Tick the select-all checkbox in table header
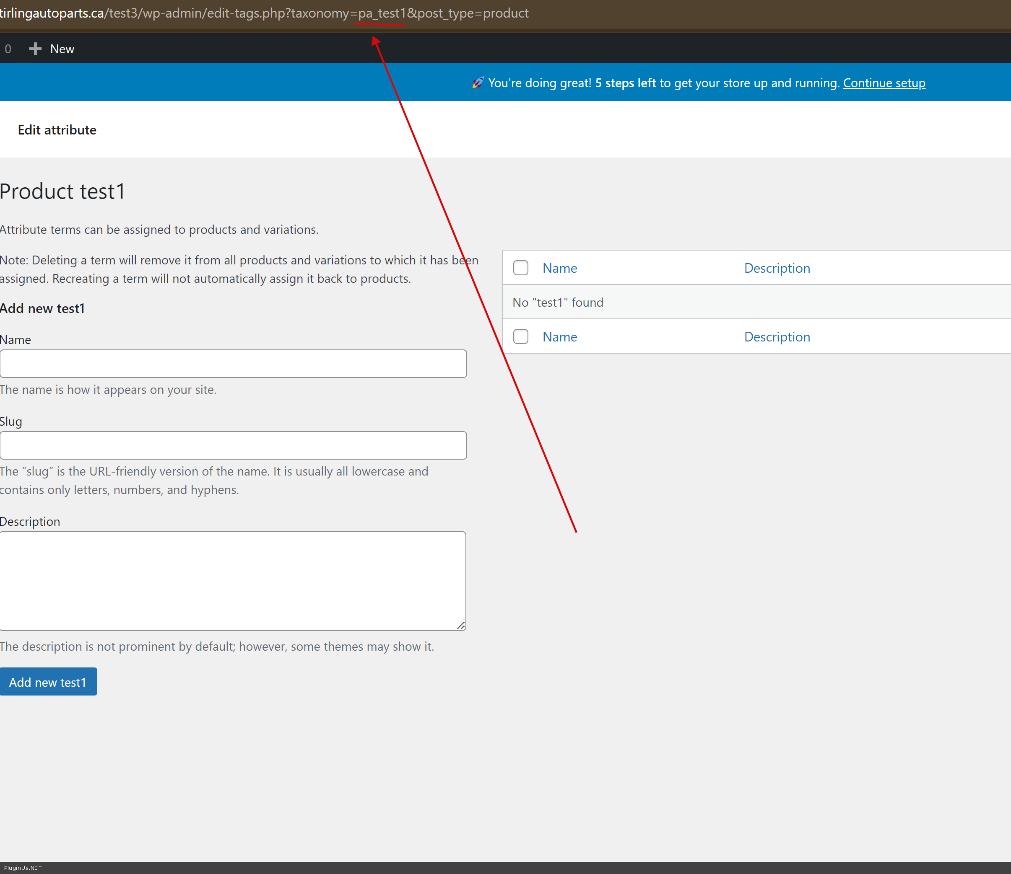 pos(520,268)
